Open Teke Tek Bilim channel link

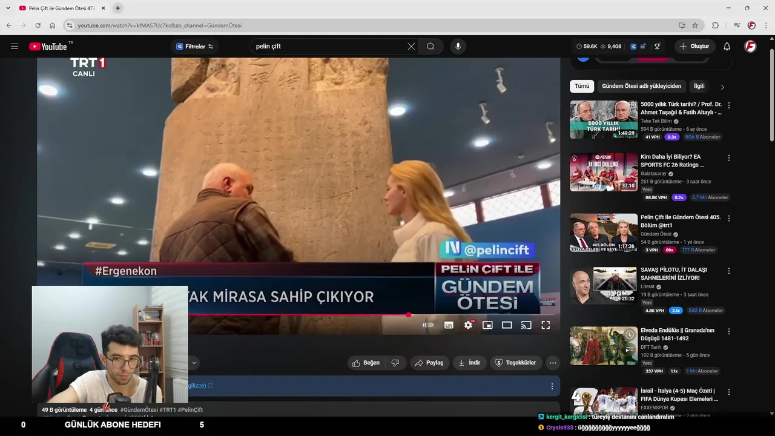pyautogui.click(x=656, y=121)
